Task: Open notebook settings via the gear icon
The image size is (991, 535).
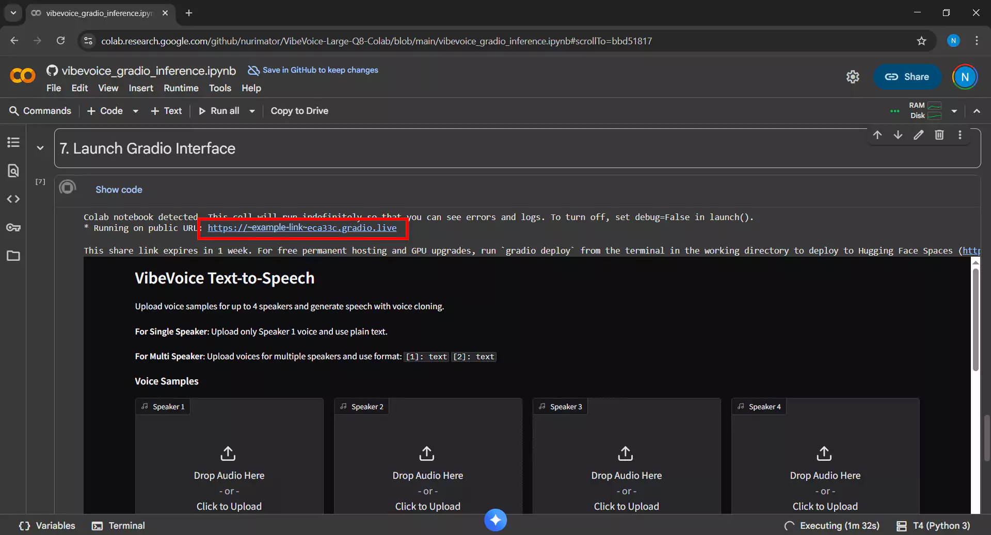Action: (x=853, y=76)
